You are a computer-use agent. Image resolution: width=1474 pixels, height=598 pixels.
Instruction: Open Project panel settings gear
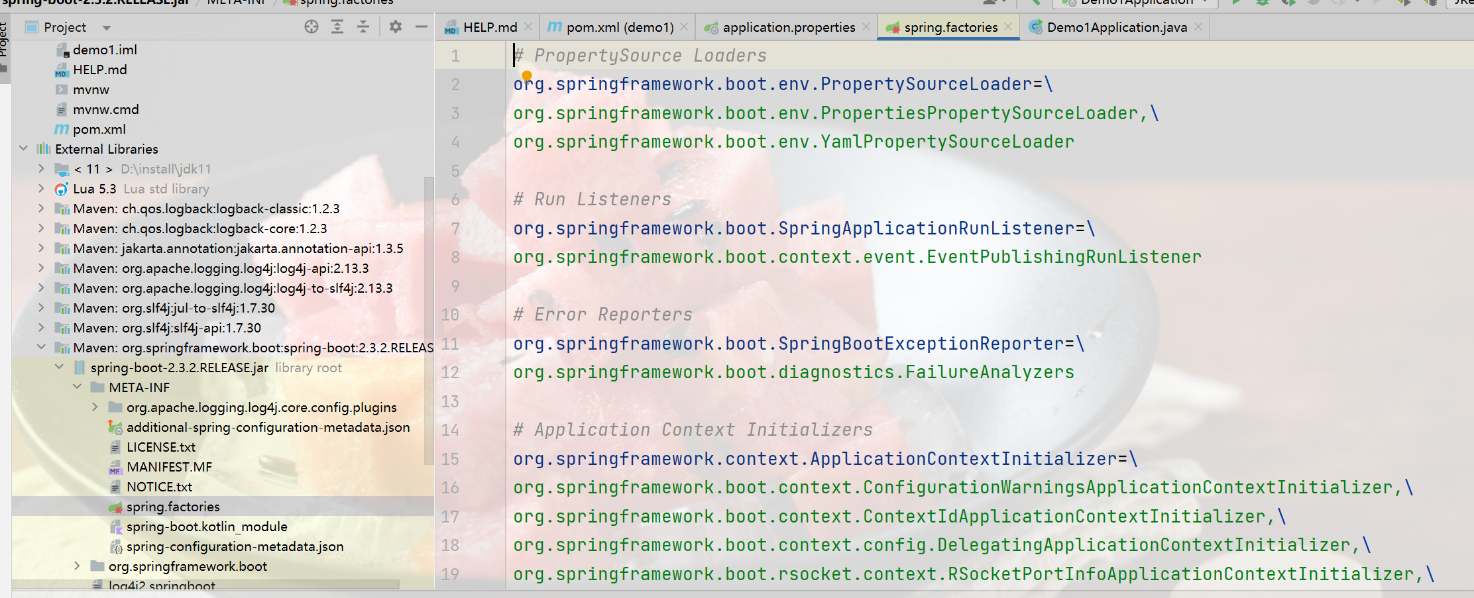(x=396, y=27)
